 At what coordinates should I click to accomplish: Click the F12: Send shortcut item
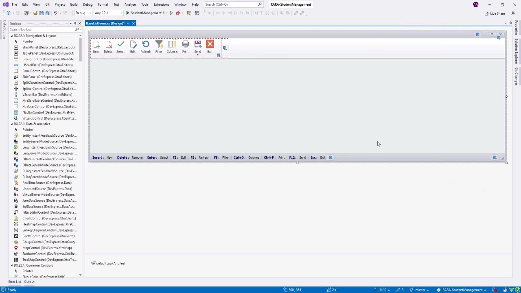click(x=297, y=157)
